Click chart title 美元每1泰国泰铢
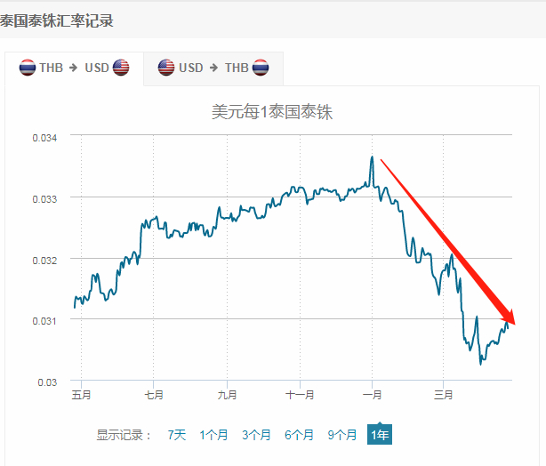This screenshot has width=546, height=466. coord(271,113)
